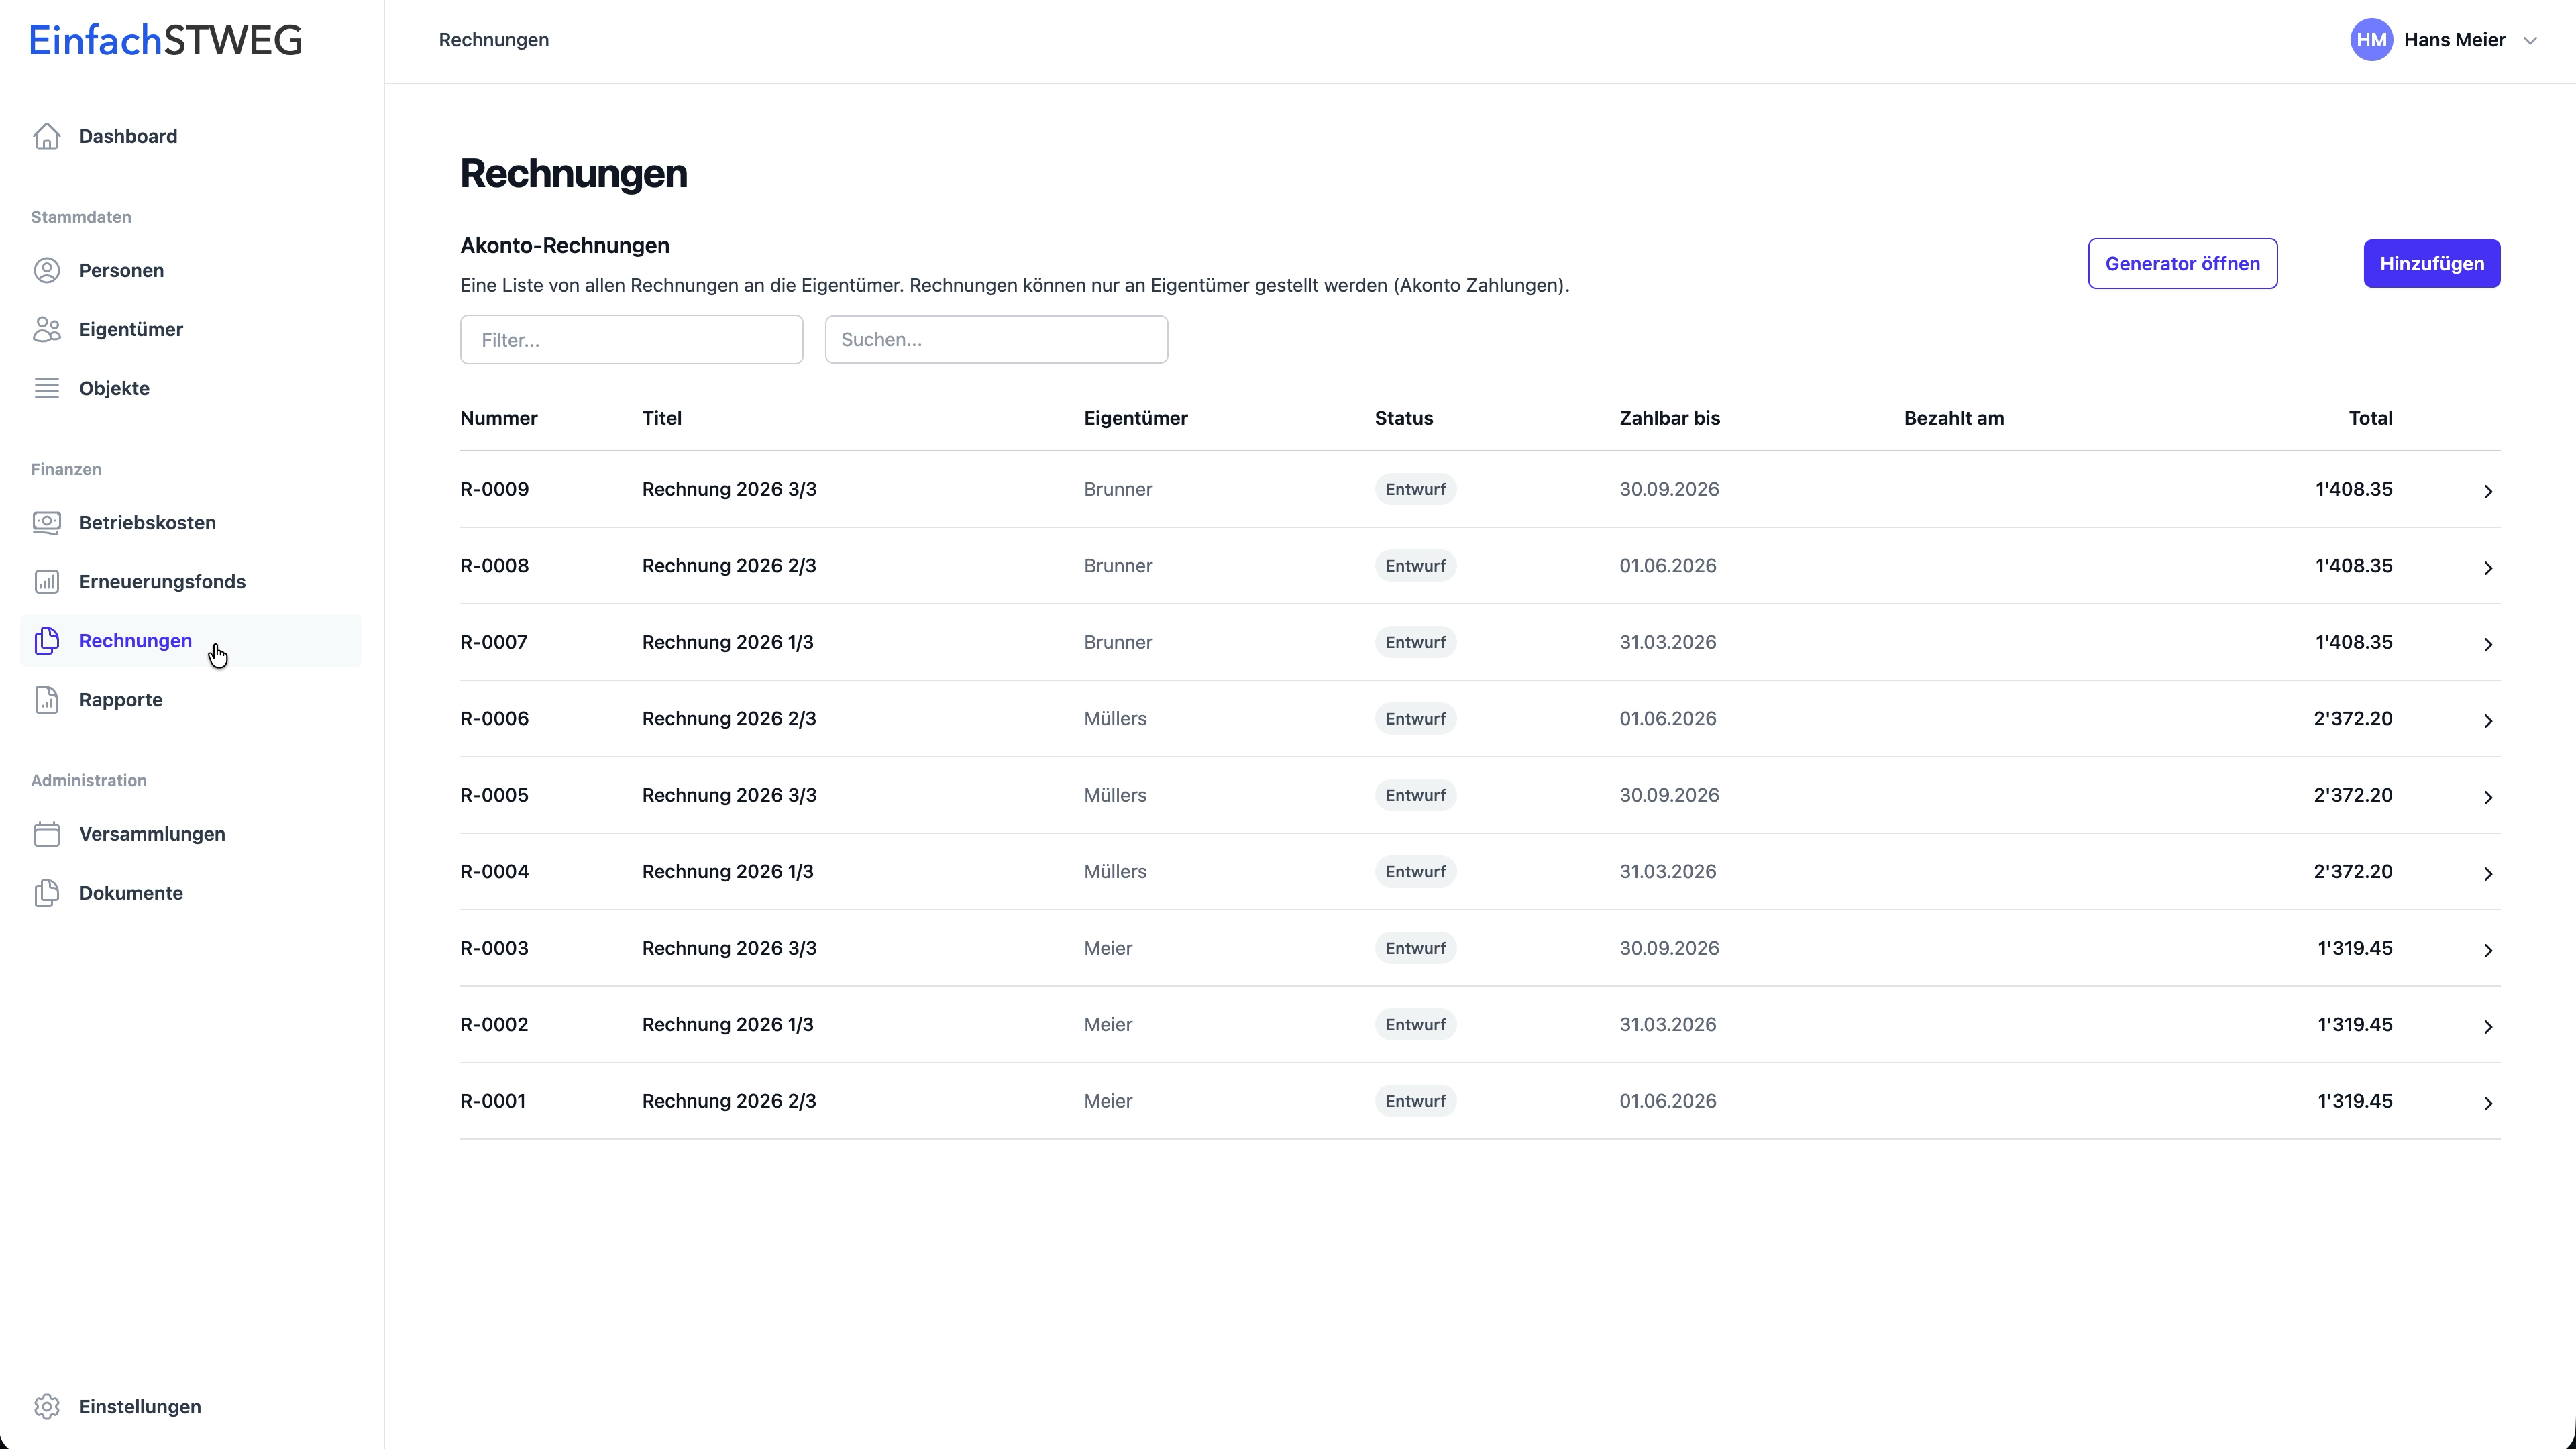Click the EinfachSTWEG logo
This screenshot has height=1449, width=2576.
point(166,40)
